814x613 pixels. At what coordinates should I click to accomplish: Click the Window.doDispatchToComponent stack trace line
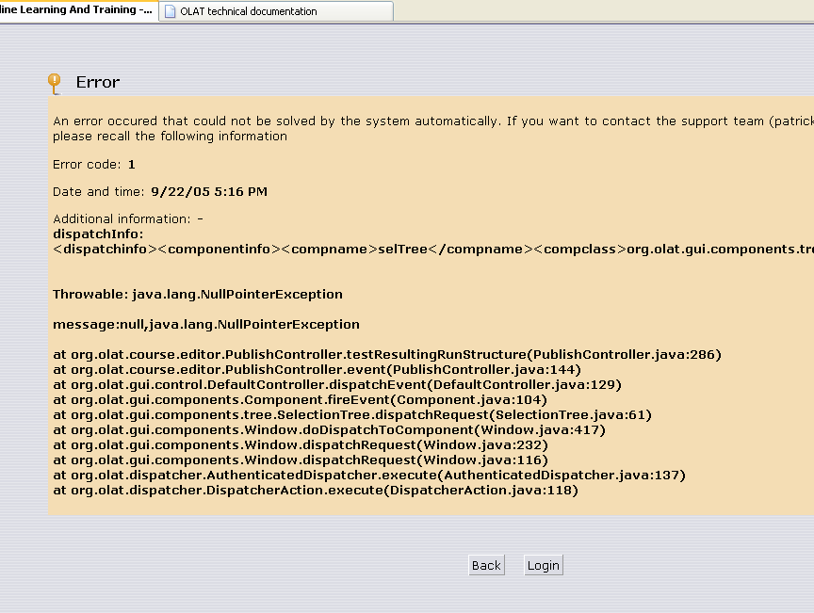click(x=329, y=430)
